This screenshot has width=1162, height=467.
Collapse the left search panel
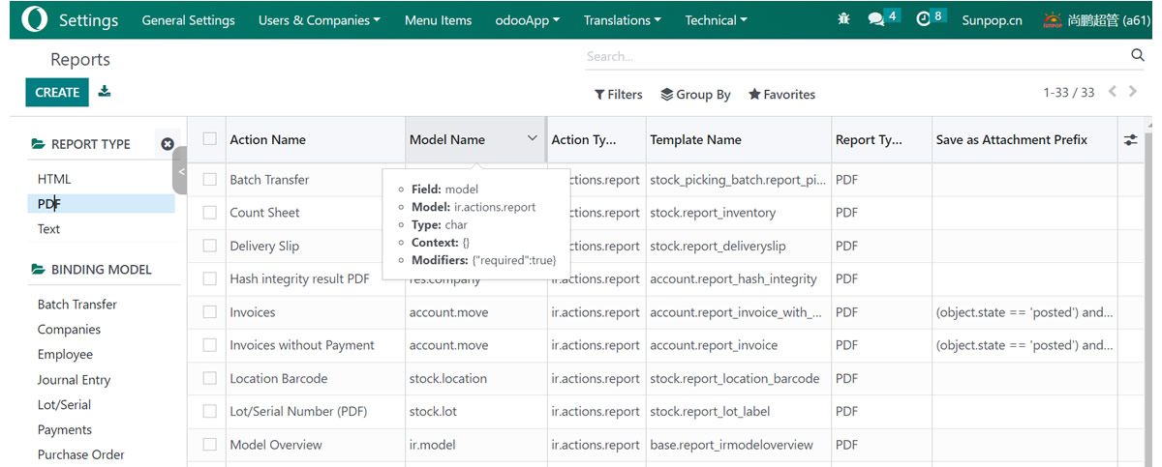click(x=181, y=175)
